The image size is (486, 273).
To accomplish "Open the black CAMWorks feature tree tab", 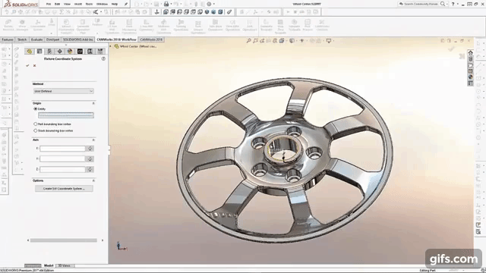I will (x=80, y=52).
